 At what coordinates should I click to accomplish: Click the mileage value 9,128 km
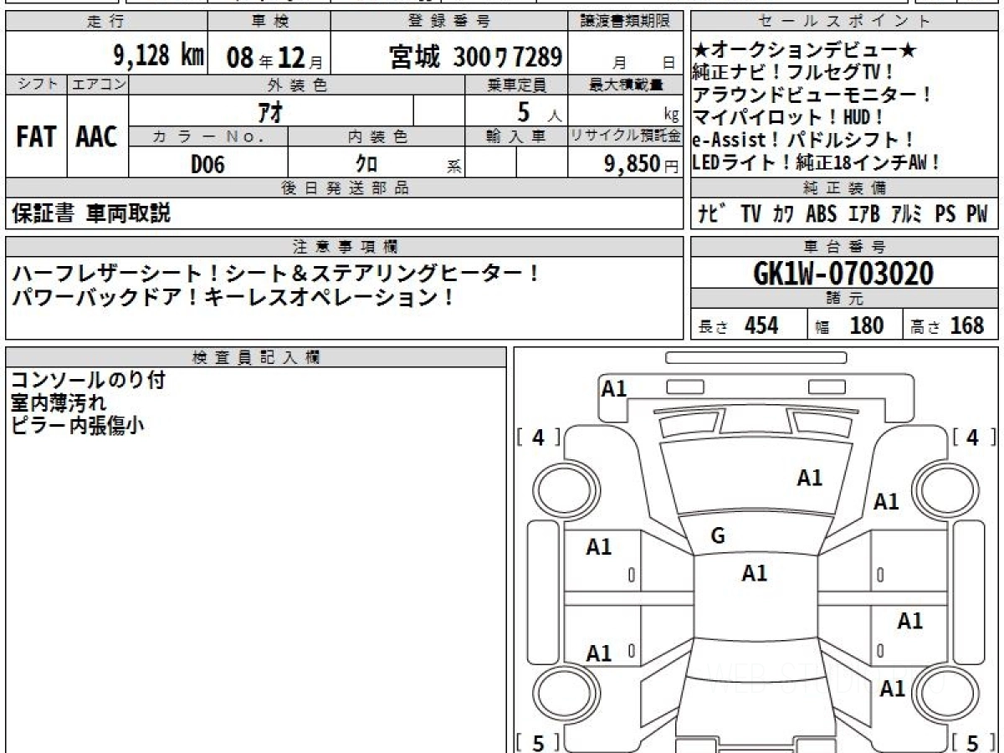pos(159,57)
